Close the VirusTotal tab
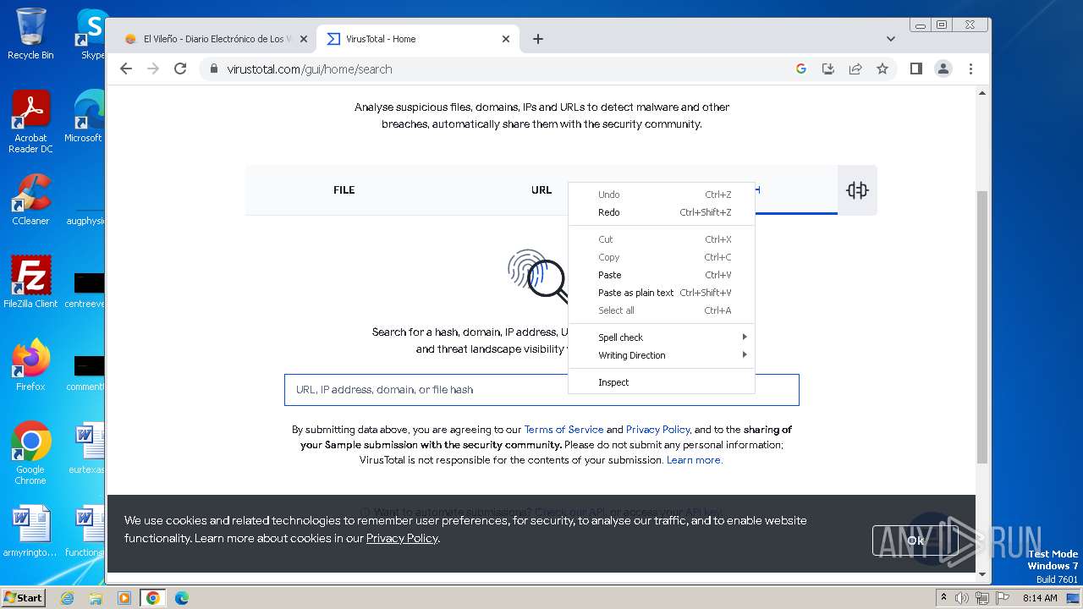The height and width of the screenshot is (609, 1083). tap(506, 39)
